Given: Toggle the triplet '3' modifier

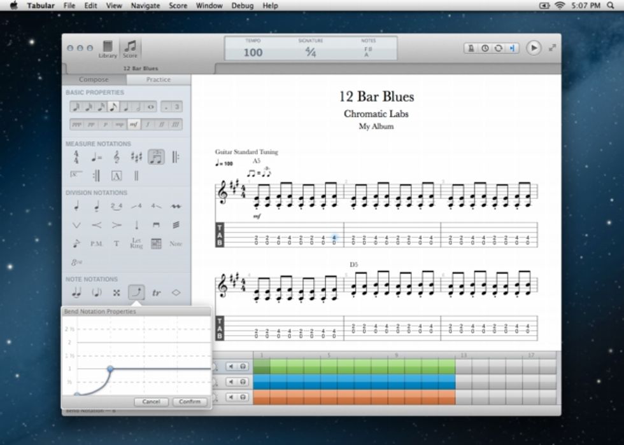Looking at the screenshot, I should pyautogui.click(x=177, y=107).
